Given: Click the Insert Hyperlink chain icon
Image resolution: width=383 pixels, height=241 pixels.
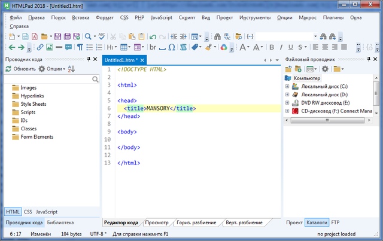Looking at the screenshot, I should (x=40, y=47).
